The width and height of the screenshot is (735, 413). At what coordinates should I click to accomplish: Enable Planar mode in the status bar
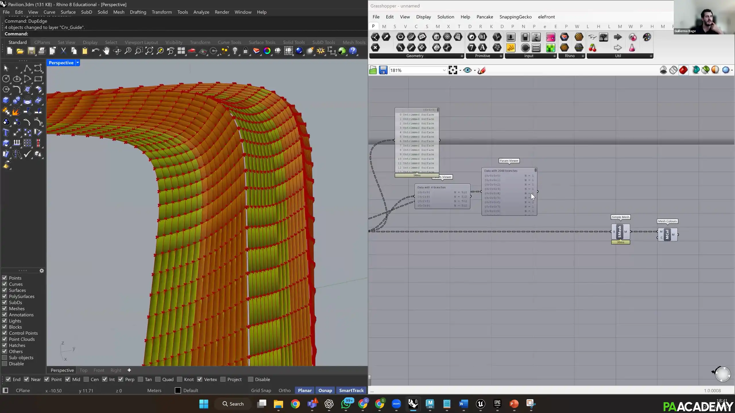click(x=305, y=390)
